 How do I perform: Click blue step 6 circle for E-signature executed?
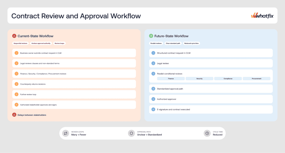pos(153,109)
